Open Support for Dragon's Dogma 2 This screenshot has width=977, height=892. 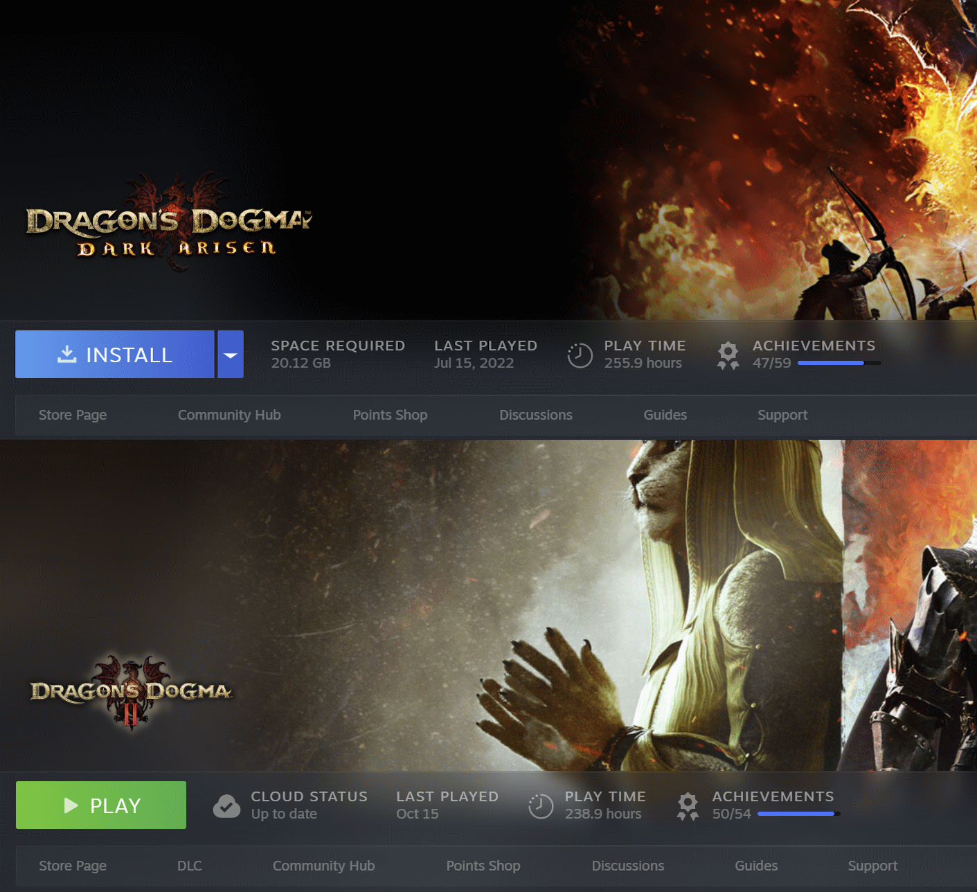tap(872, 866)
